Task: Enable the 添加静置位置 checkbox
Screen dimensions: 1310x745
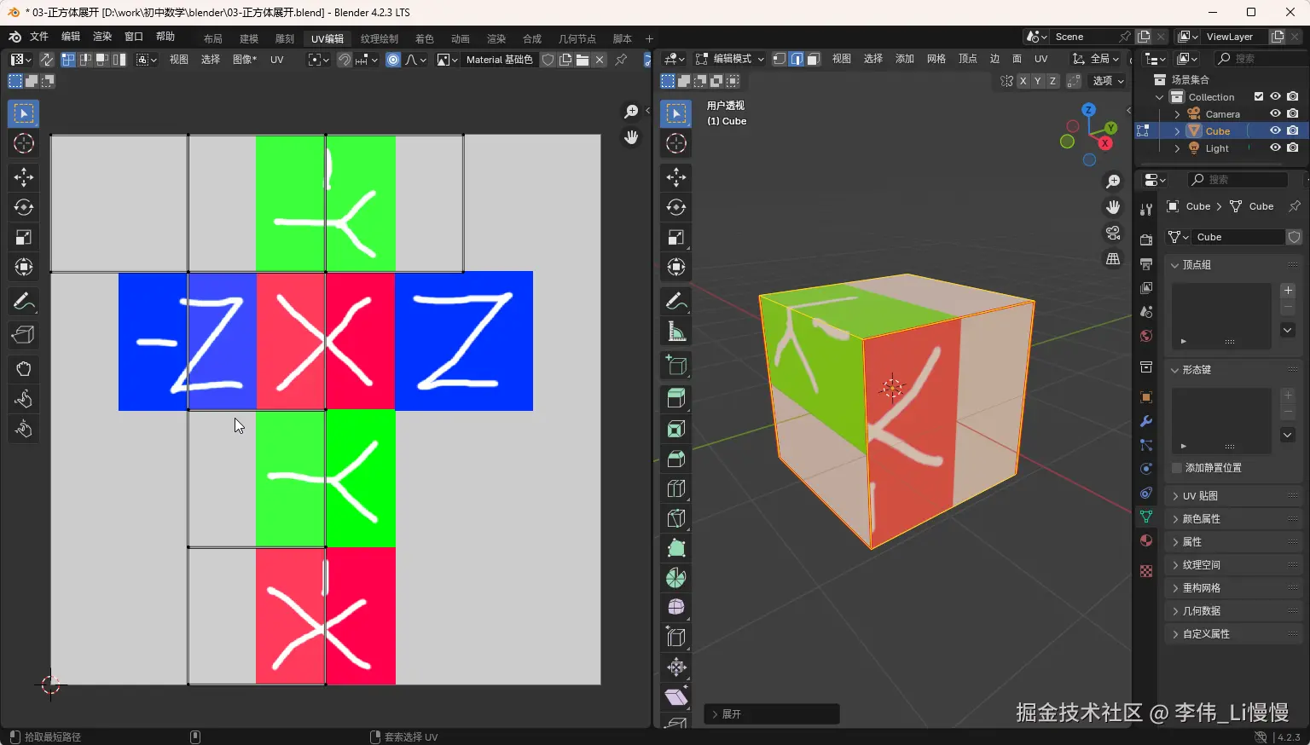Action: 1177,468
